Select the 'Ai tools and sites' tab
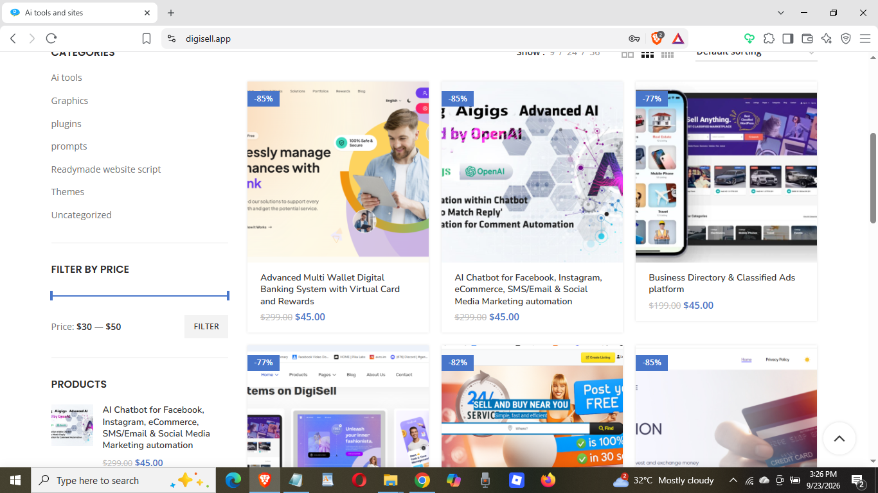 tap(81, 13)
